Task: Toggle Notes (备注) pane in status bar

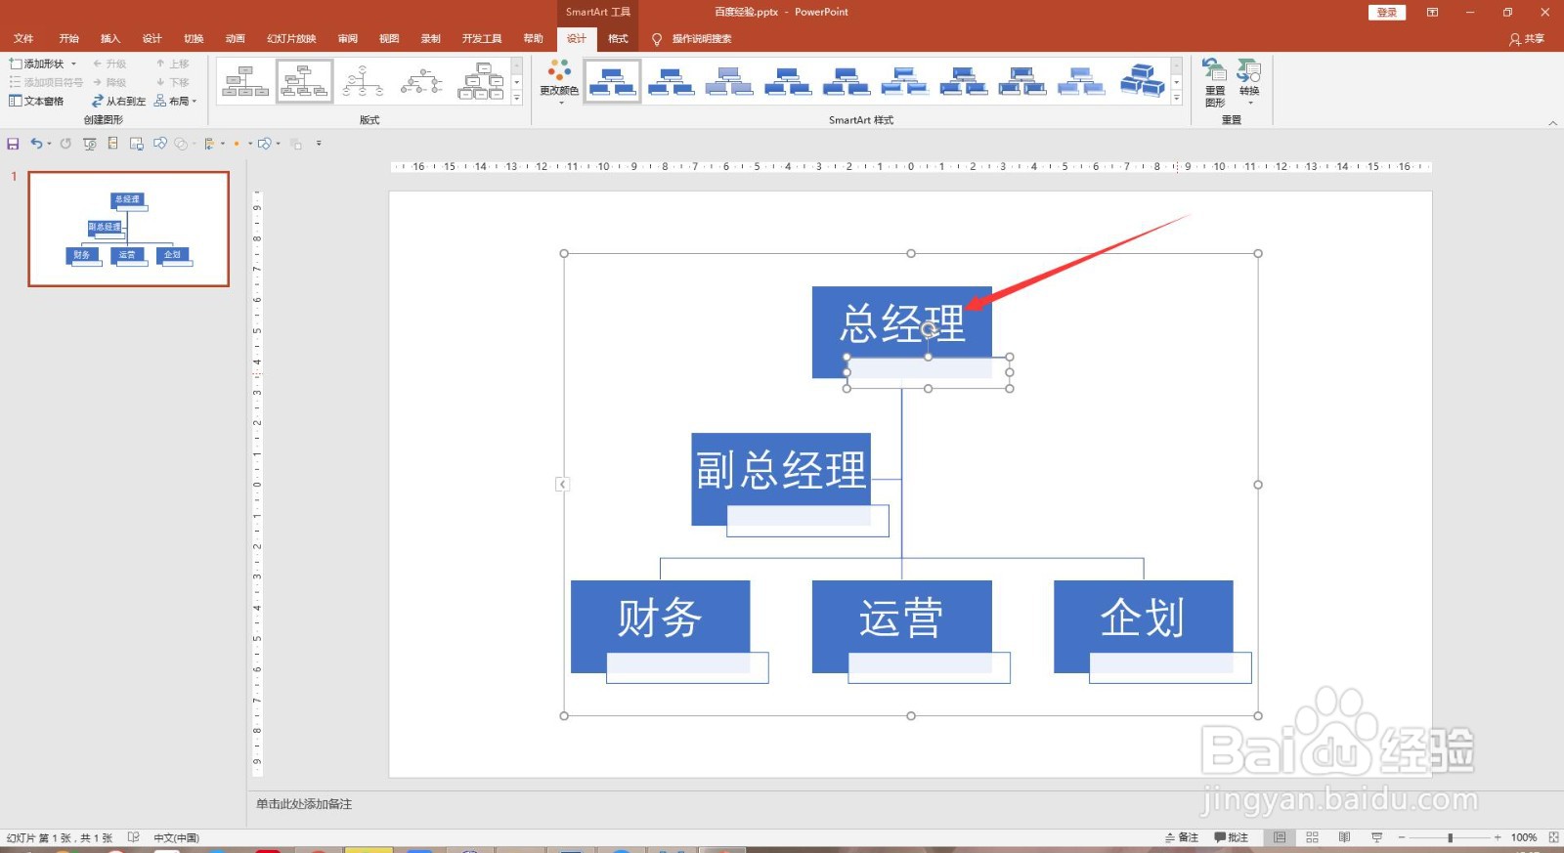Action: point(1182,837)
